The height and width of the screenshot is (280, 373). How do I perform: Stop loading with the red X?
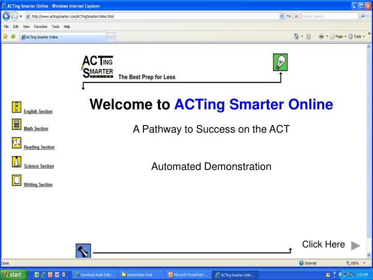(x=296, y=16)
